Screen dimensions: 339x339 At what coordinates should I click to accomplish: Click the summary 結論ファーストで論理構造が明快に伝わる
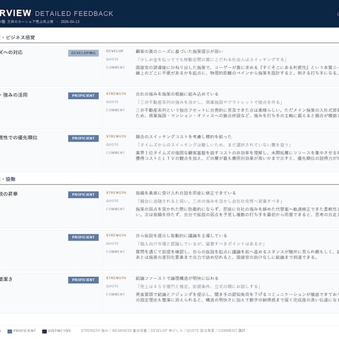click(x=177, y=278)
